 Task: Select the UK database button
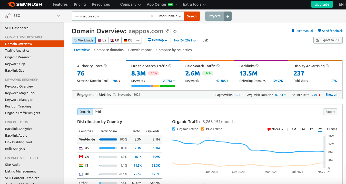tap(115, 40)
